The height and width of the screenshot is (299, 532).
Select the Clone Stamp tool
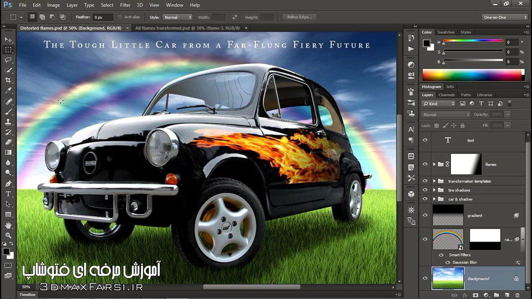pyautogui.click(x=8, y=122)
